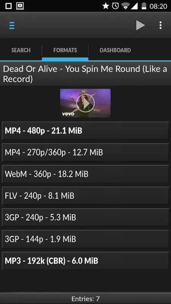The width and height of the screenshot is (171, 304).
Task: Tap the Wi-Fi signal status icon
Action: click(x=125, y=6)
